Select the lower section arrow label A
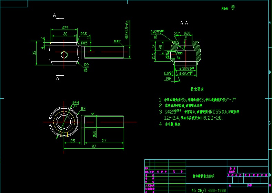272x193 pixels. pyautogui.click(x=58, y=78)
